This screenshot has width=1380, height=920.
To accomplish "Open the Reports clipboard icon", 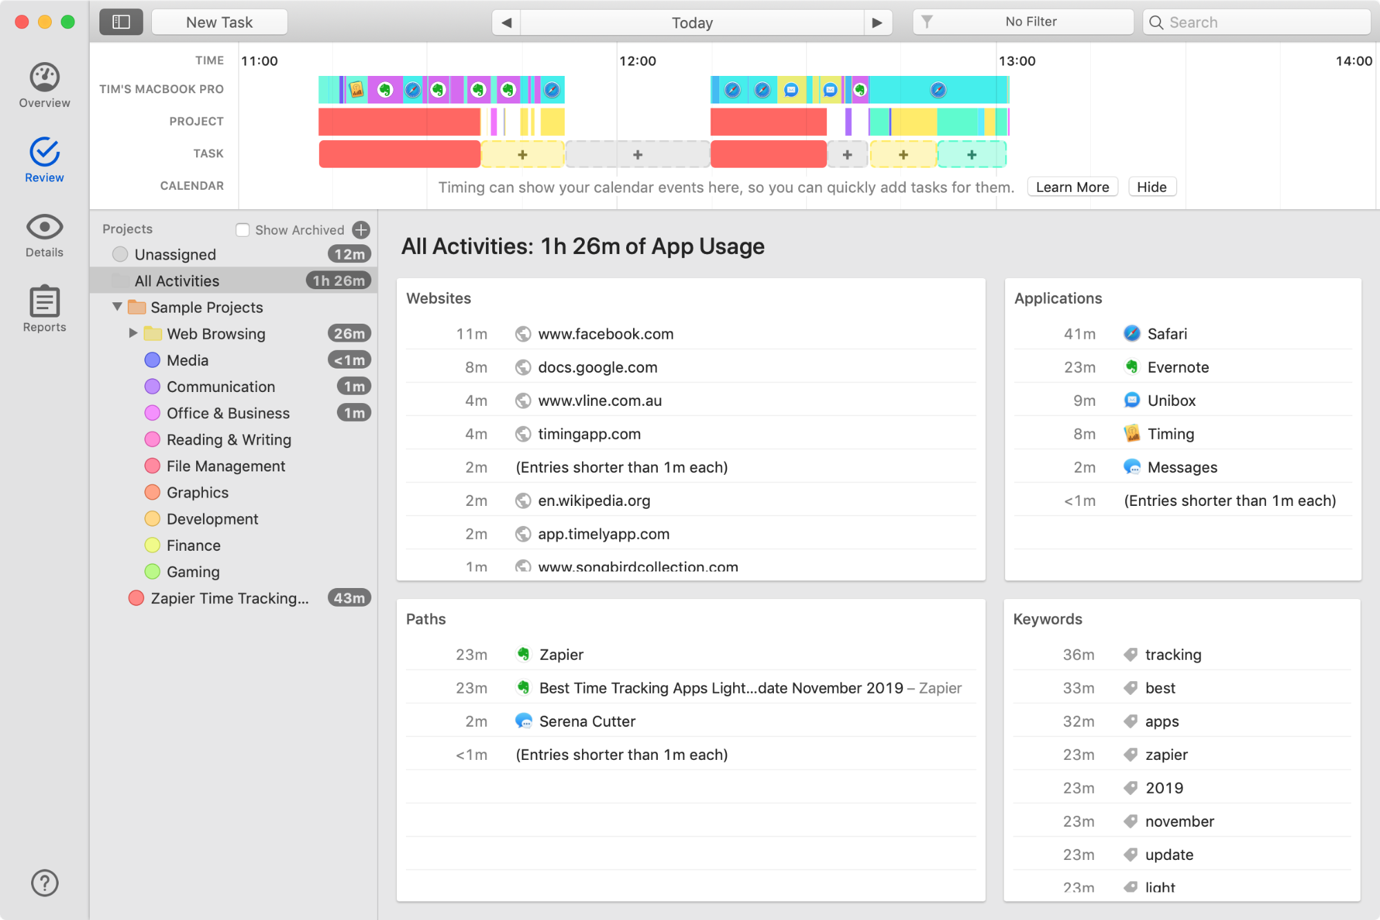I will point(44,302).
